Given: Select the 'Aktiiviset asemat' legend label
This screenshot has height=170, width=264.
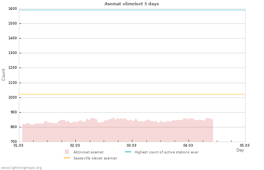Looking at the screenshot, I should click(89, 152).
